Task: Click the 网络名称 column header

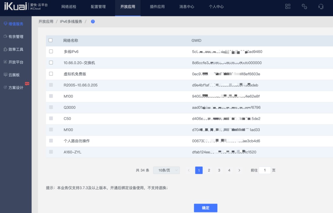Action: (x=71, y=41)
